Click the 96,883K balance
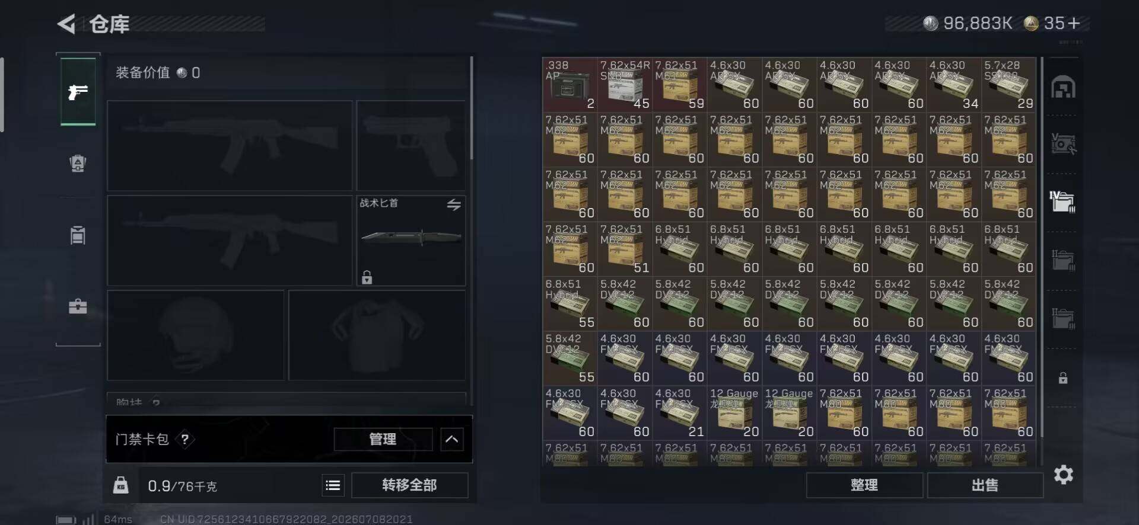1139x525 pixels. click(978, 23)
